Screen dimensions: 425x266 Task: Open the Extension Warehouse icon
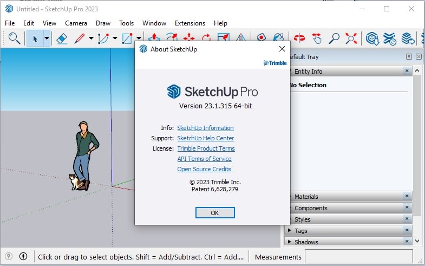click(x=390, y=38)
